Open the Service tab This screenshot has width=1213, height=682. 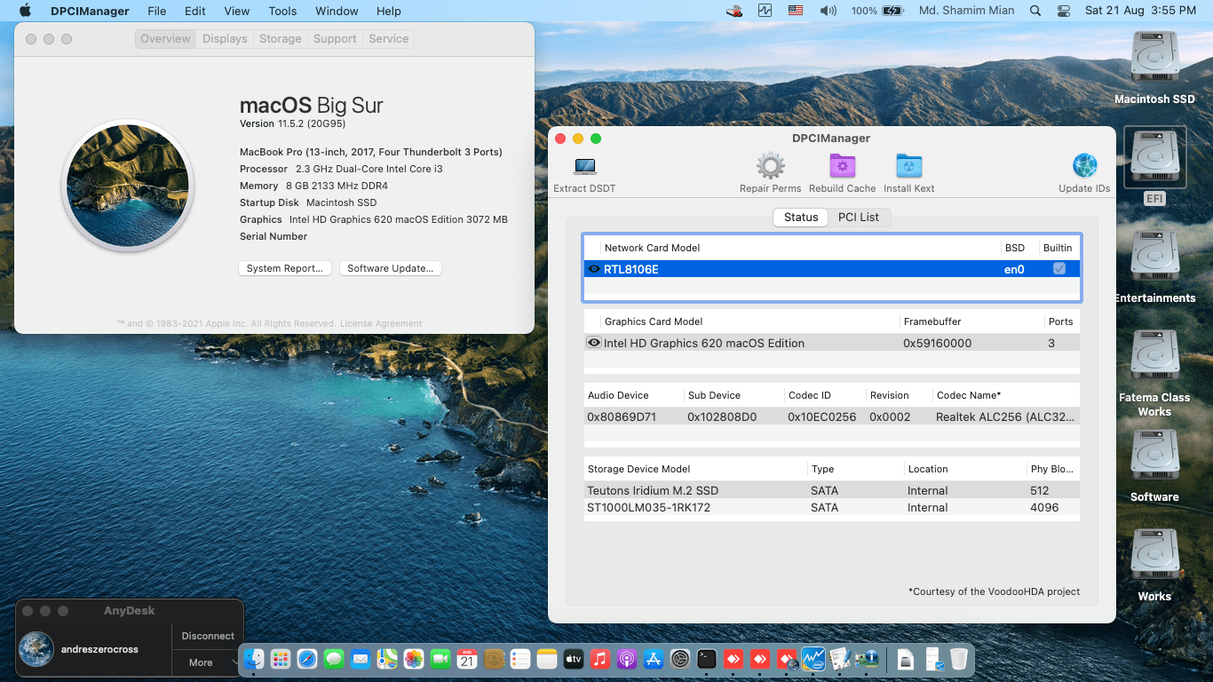point(389,39)
